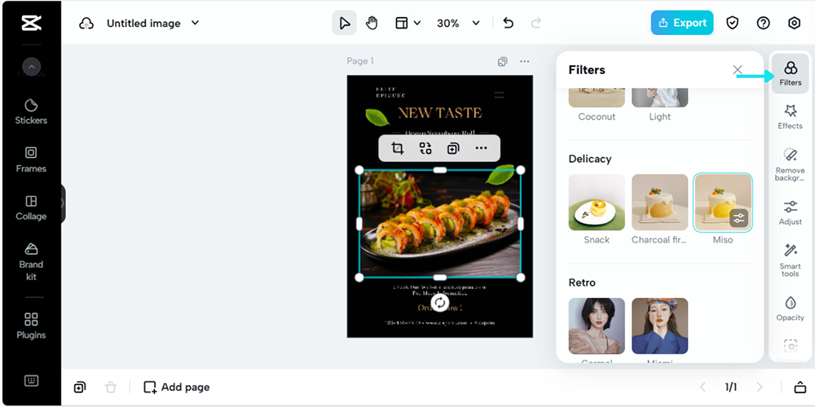Open the help question mark icon
815x407 pixels.
[763, 23]
